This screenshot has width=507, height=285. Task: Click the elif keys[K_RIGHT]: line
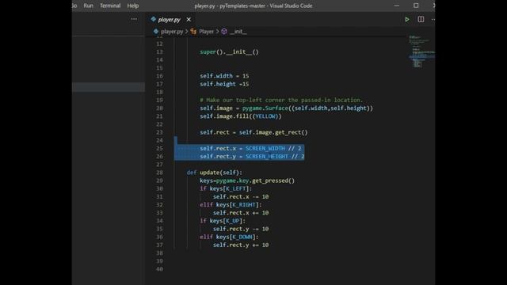tap(231, 205)
